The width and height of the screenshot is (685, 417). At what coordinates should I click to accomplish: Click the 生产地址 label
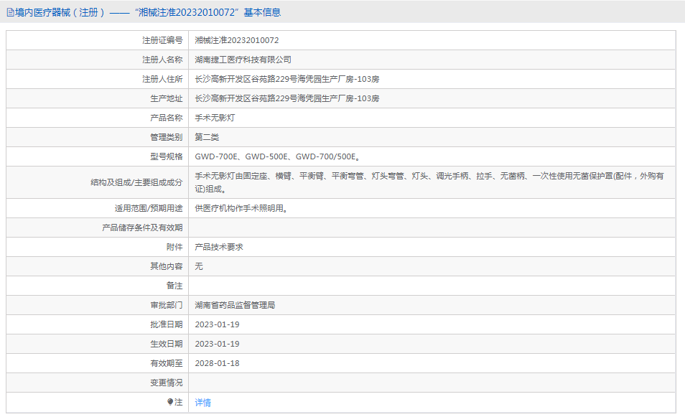coord(167,98)
